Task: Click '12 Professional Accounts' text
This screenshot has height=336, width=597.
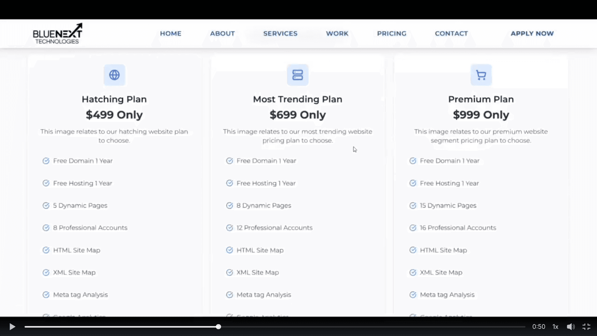Action: point(275,228)
